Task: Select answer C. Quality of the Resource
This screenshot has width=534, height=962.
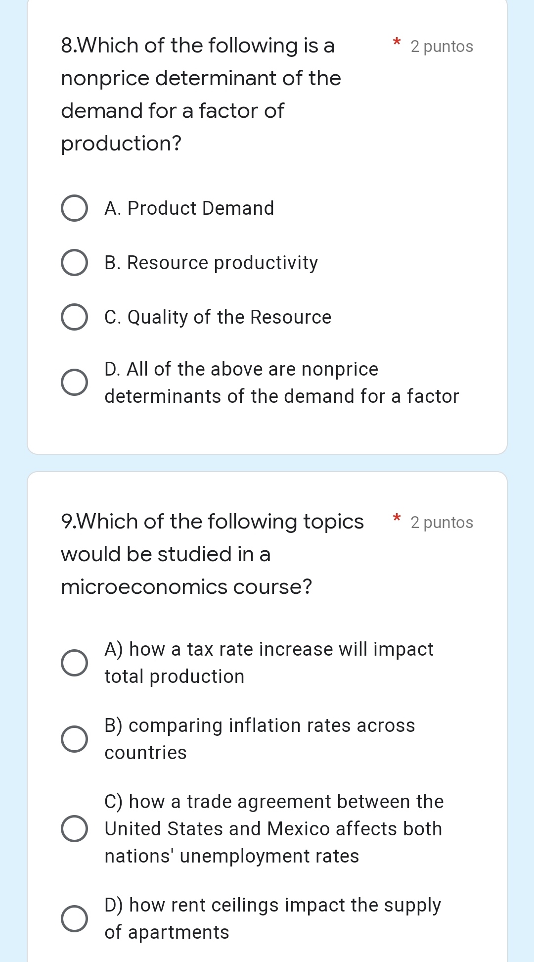Action: click(74, 317)
